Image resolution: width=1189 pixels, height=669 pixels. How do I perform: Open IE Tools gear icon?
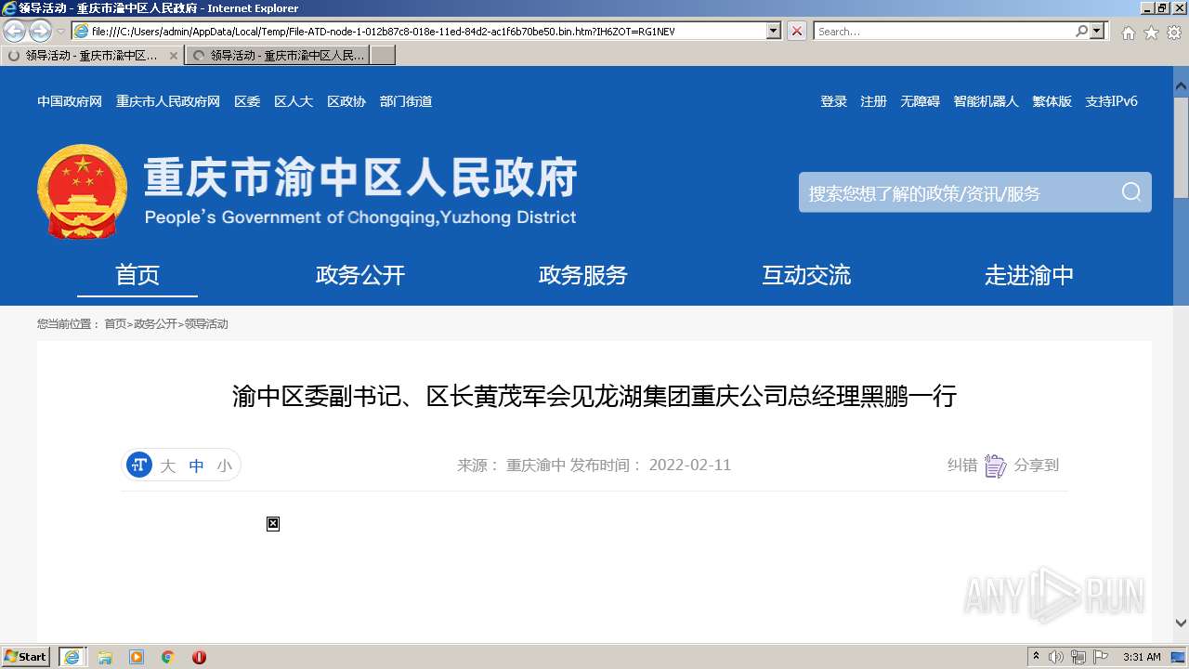(x=1174, y=33)
